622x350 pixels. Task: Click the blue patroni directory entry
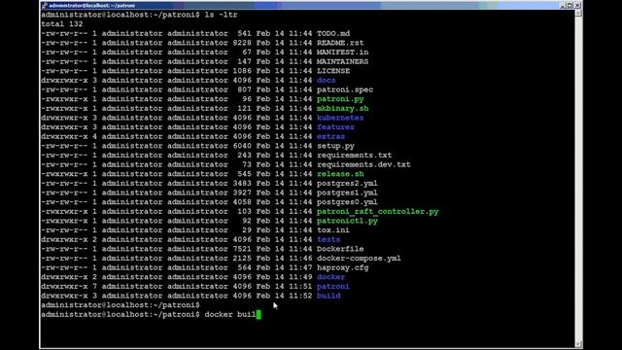coord(333,287)
